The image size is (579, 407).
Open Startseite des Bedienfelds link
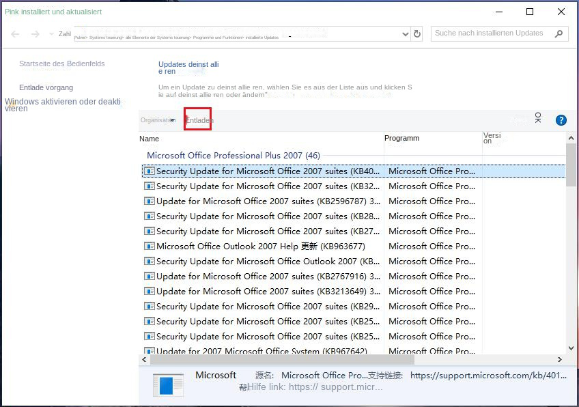(x=61, y=64)
